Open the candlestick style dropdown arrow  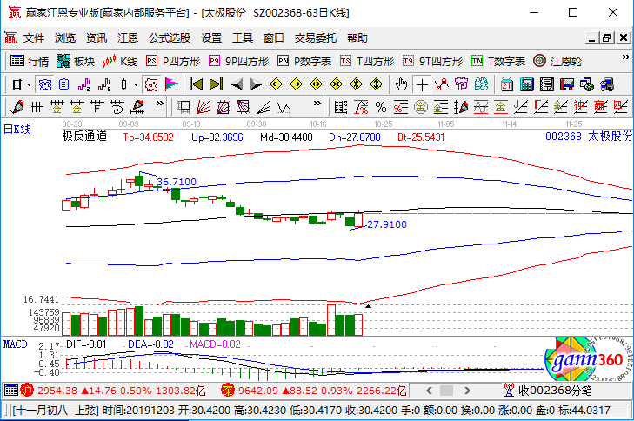[136, 85]
